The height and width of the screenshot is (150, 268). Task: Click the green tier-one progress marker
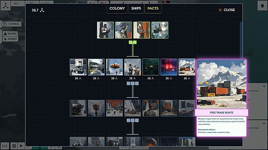tap(133, 42)
